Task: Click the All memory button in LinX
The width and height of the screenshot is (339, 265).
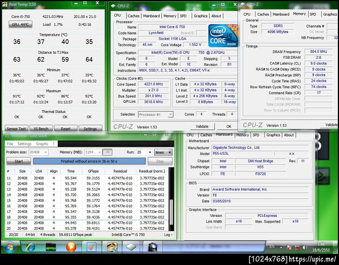Action: (107, 152)
